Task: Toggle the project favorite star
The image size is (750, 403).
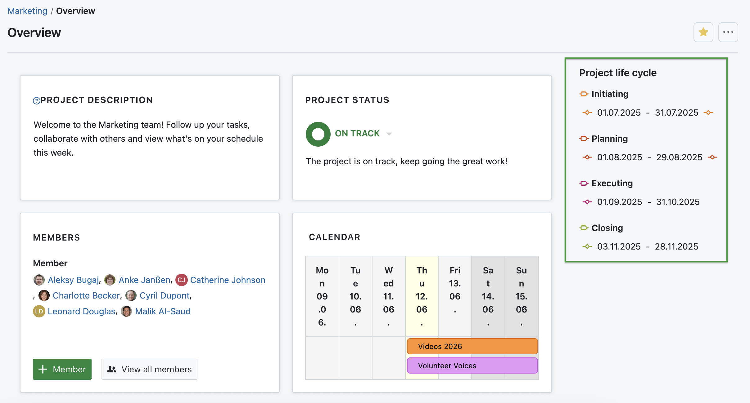Action: [703, 32]
